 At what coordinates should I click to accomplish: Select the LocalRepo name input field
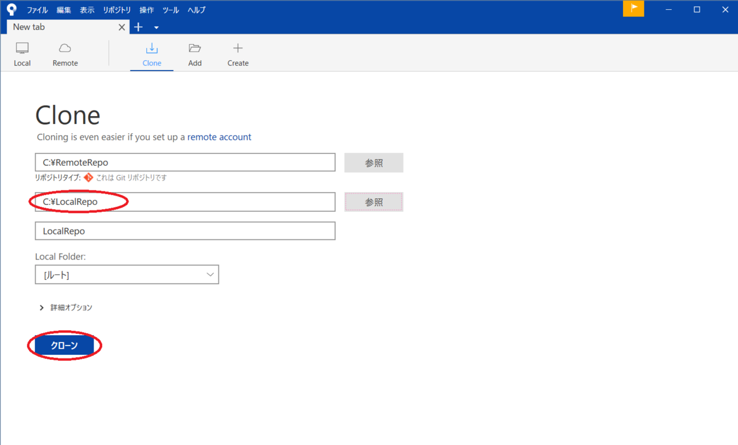(x=184, y=231)
